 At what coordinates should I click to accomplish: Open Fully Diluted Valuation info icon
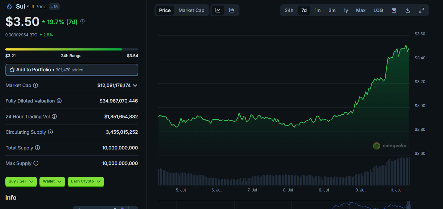point(59,101)
